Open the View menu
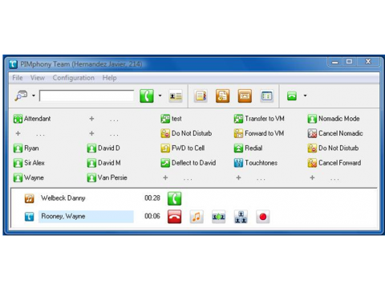Screen dimensions: 385x289 (x=38, y=78)
